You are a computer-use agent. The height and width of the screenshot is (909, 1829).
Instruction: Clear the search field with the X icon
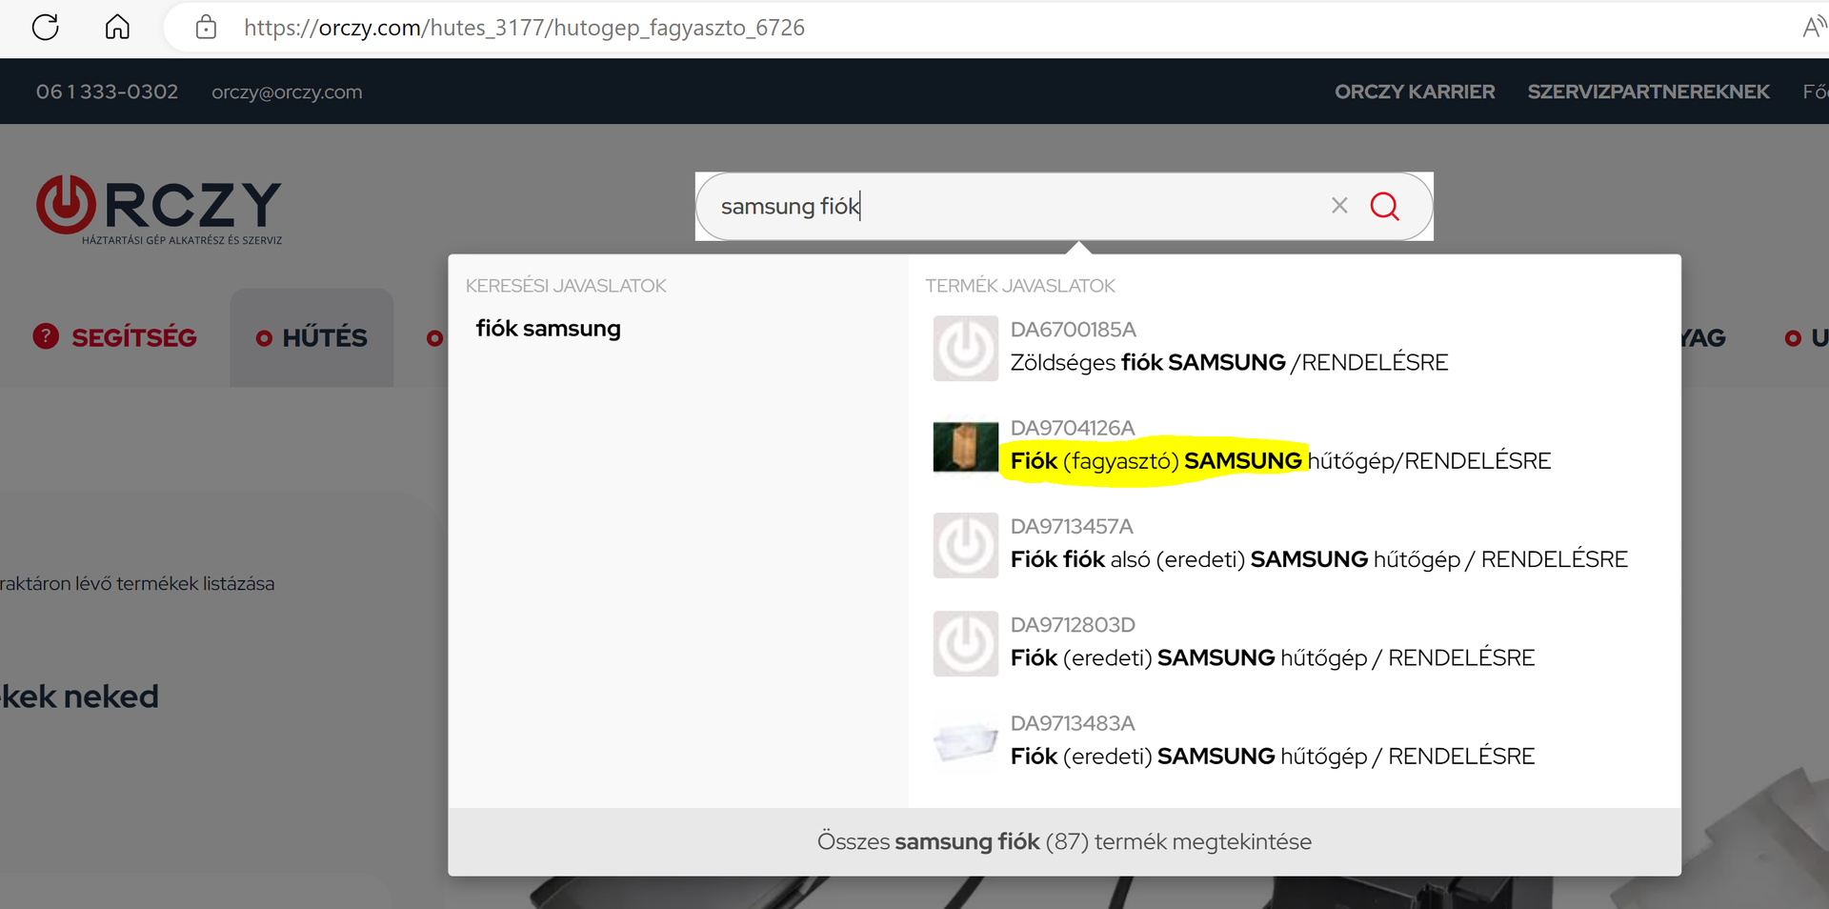(1339, 205)
